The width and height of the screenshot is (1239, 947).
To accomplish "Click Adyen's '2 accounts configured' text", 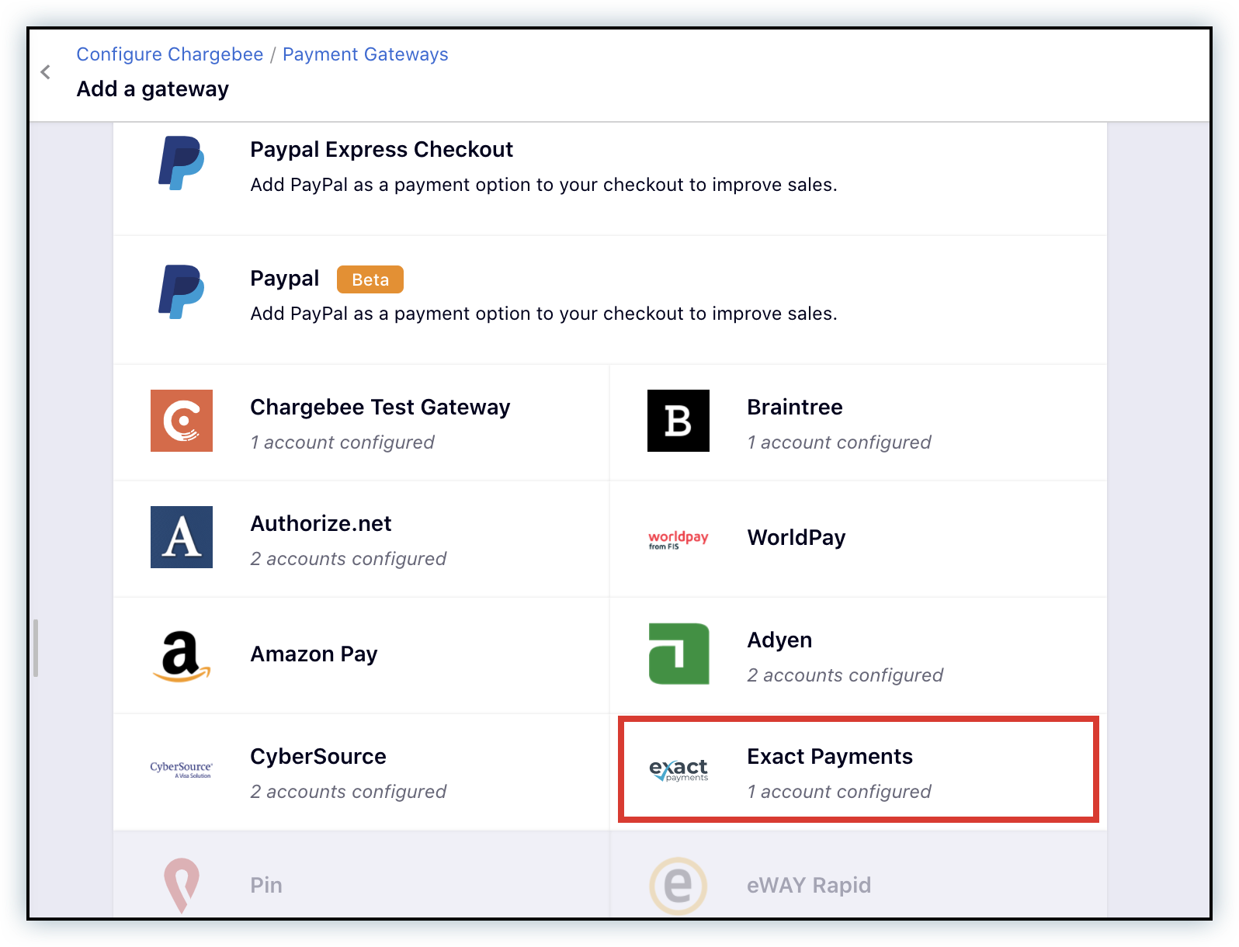I will click(x=845, y=675).
